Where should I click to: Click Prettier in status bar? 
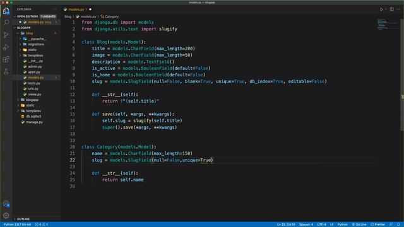tap(377, 224)
